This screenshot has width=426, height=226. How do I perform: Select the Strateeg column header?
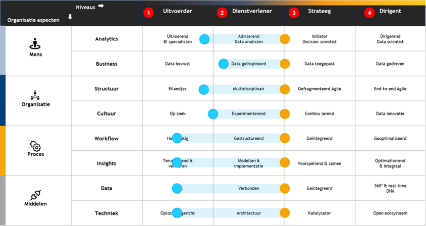[320, 11]
